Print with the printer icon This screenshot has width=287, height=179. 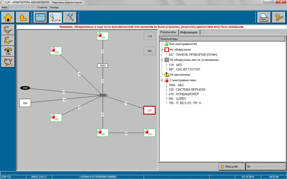pyautogui.click(x=264, y=18)
